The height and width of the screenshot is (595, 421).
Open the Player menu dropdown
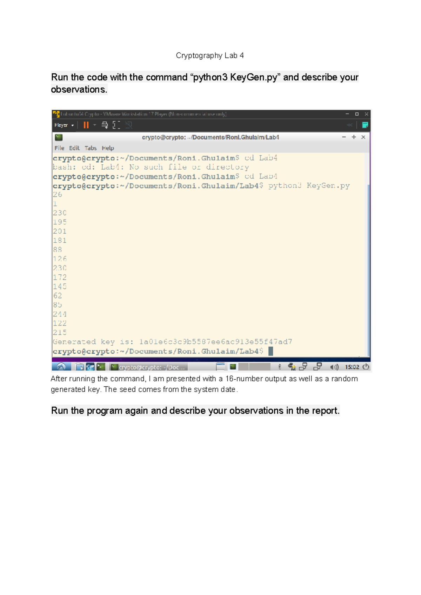tap(64, 125)
